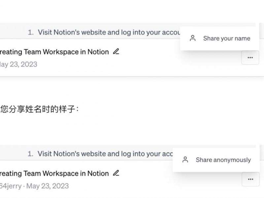Click the "May 23, 2023" date in the card without author
The image size is (264, 198).
pyautogui.click(x=18, y=64)
